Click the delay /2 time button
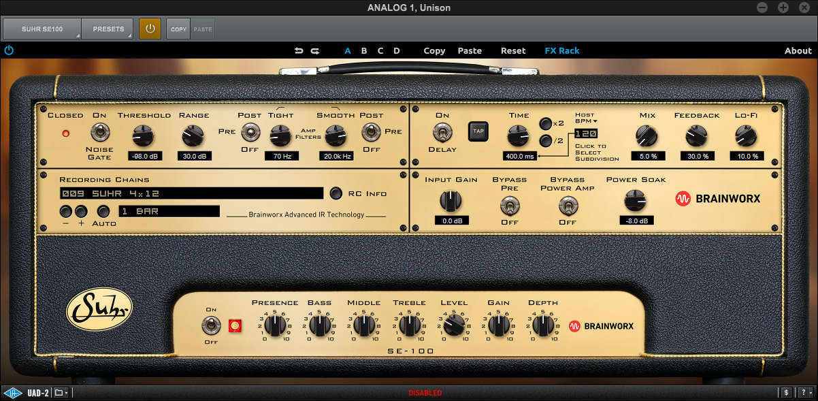Image resolution: width=818 pixels, height=401 pixels. pos(546,141)
